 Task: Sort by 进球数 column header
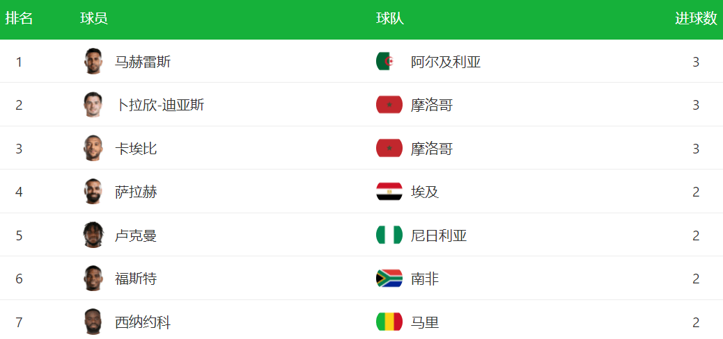point(696,19)
